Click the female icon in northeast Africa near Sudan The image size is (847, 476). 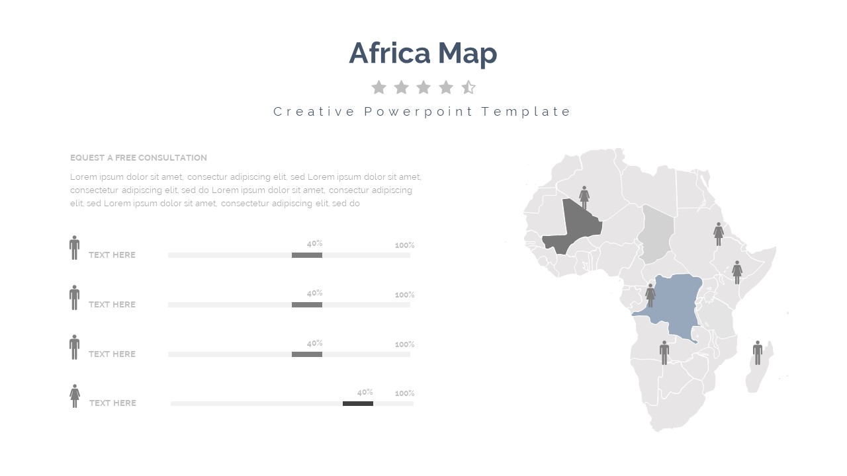click(719, 233)
